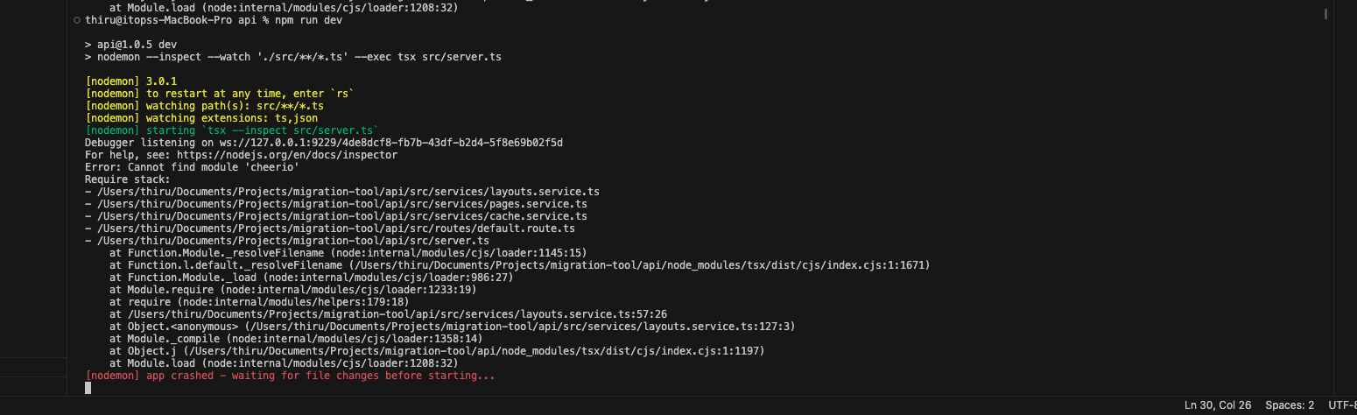1357x415 pixels.
Task: Select the UTF-8 encoding in the status bar
Action: pos(1342,405)
